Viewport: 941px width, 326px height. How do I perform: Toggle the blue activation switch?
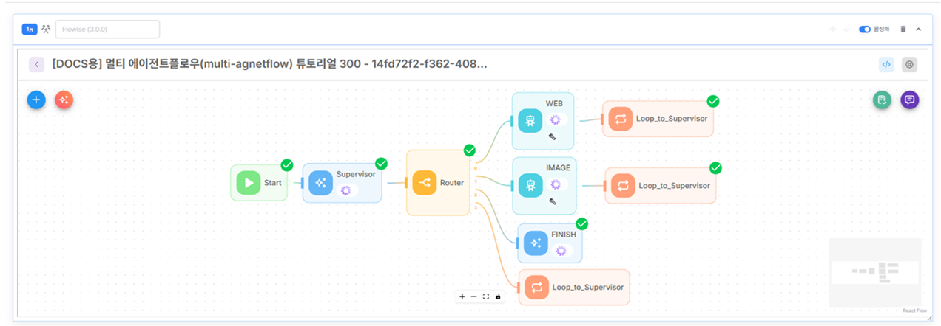tap(864, 29)
